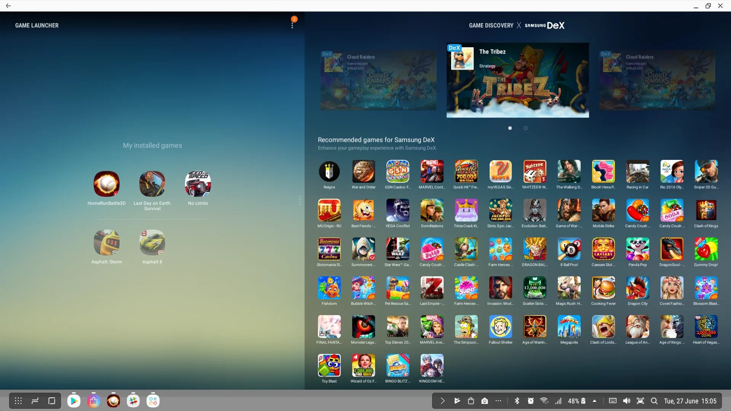Click the three-dot overflow menu button

click(x=291, y=25)
